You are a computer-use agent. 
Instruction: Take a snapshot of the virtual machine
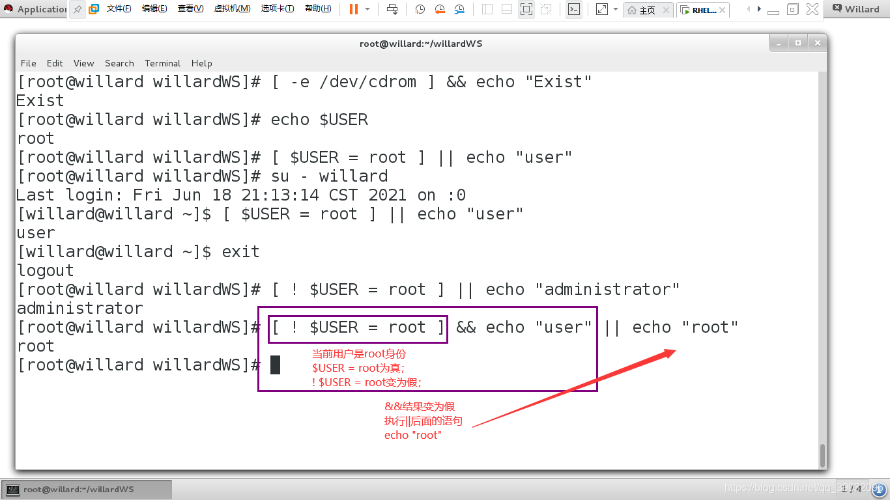420,10
